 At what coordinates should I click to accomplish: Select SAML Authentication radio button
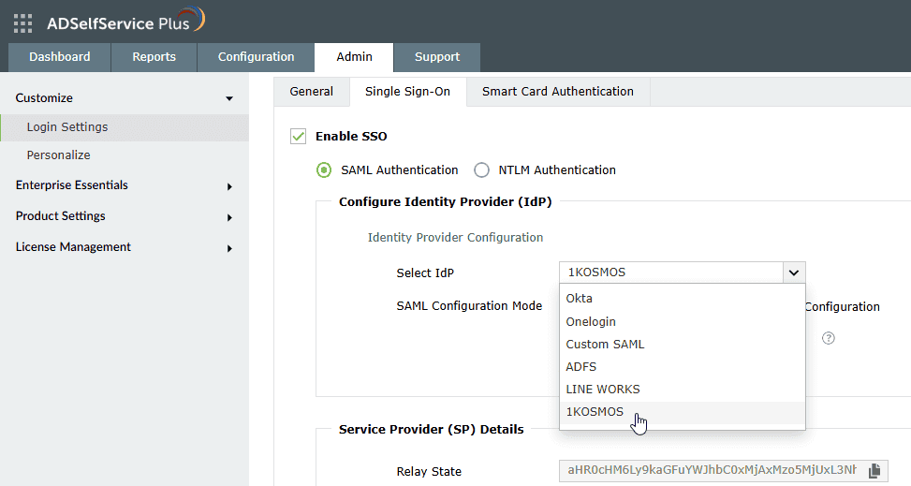[x=324, y=170]
